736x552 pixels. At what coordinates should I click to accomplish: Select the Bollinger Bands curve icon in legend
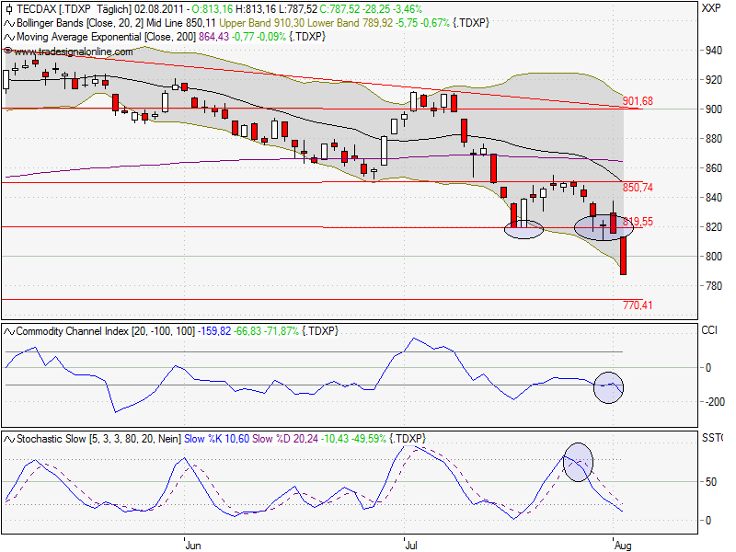coord(8,23)
